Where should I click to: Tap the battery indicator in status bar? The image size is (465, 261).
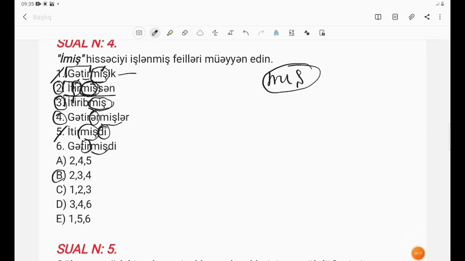click(x=442, y=4)
